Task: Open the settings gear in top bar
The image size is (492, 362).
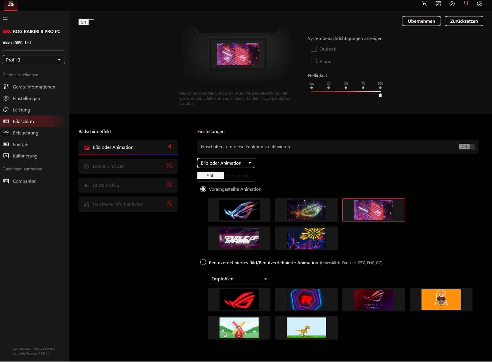Action: 479,4
